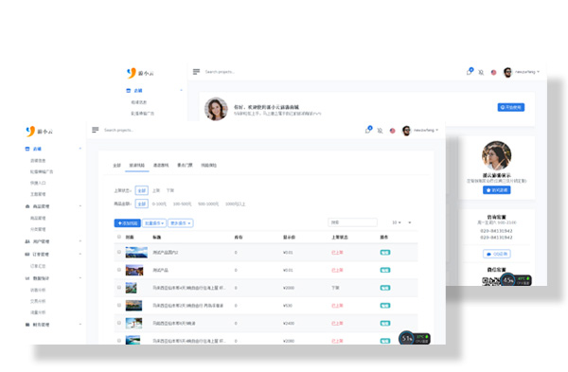568x372 pixels.
Task: Click the search field above the product table
Action: (352, 222)
